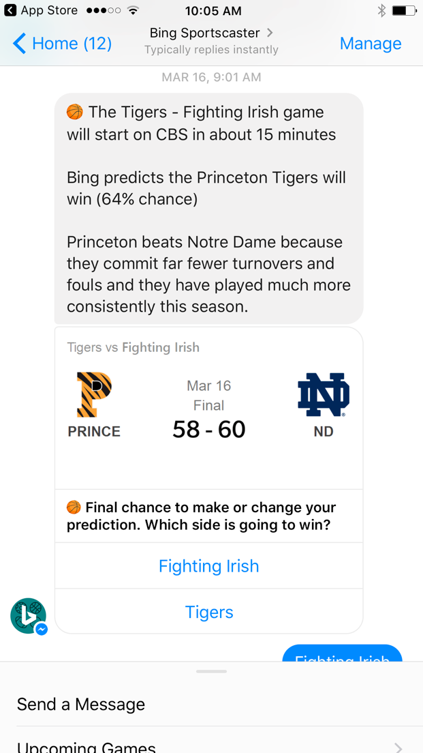Tap the Bluetooth icon in the status bar

tap(381, 10)
